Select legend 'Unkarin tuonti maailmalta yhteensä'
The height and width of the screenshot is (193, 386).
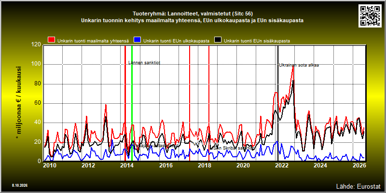[x=93, y=41]
